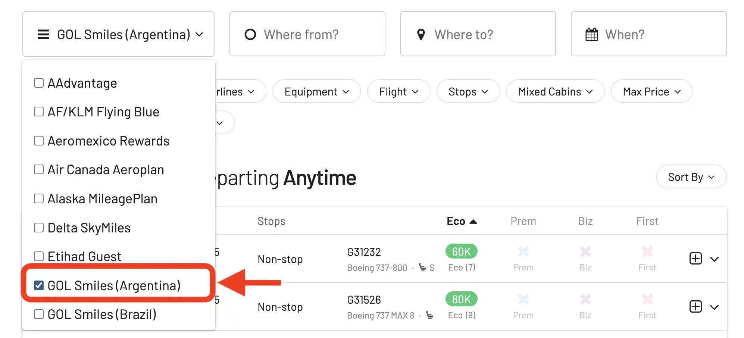744x338 pixels.
Task: Expand the G31232 flight row chevron
Action: (x=714, y=259)
